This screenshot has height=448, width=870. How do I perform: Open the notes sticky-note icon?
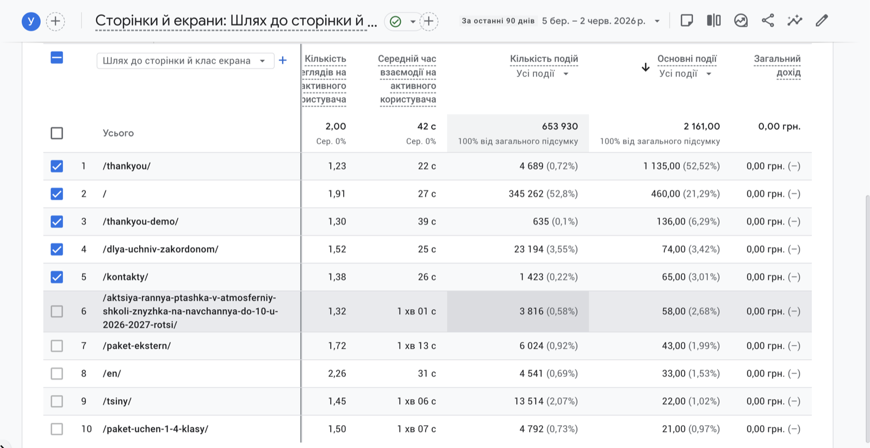click(687, 21)
